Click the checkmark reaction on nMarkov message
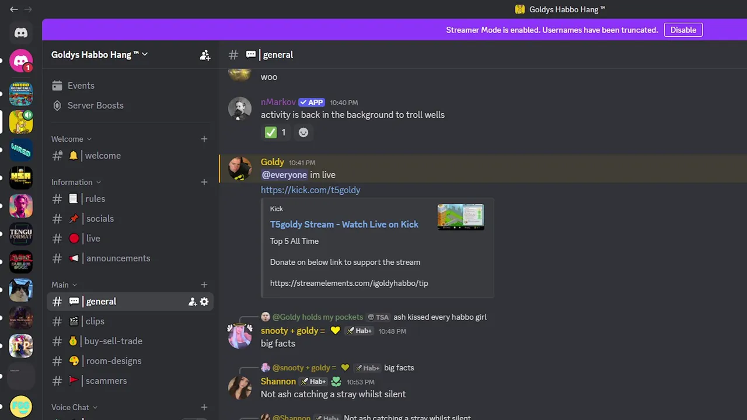The image size is (747, 420). (275, 132)
